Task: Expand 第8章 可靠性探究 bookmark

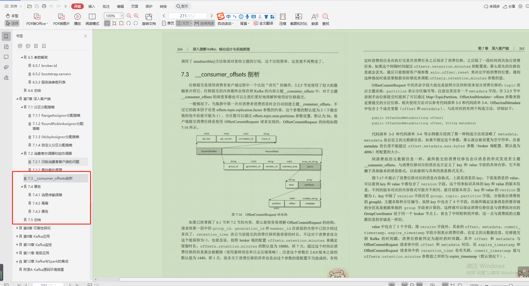Action: 17,228
